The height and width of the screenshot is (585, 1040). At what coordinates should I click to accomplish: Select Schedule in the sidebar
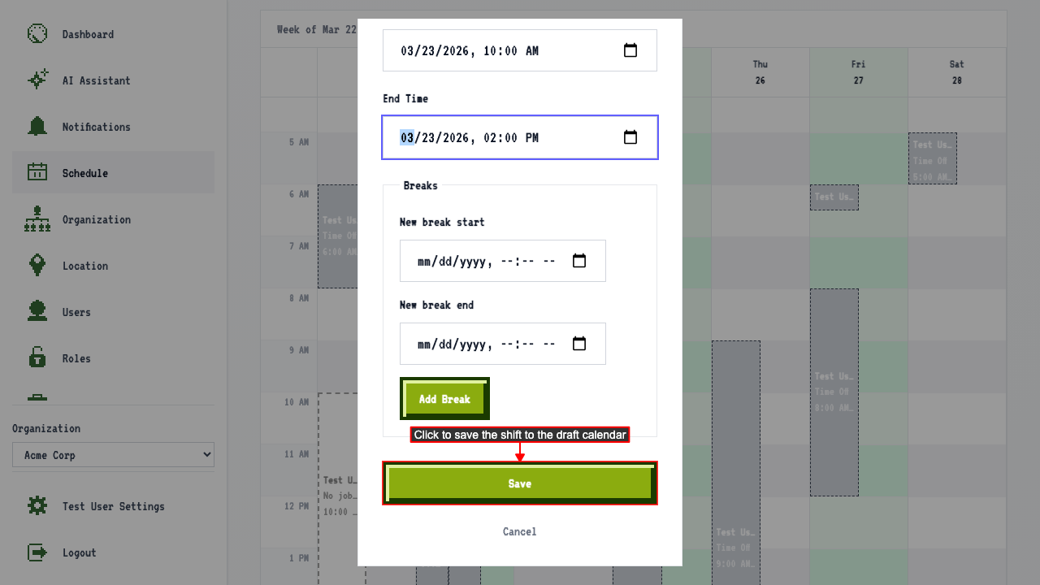113,172
